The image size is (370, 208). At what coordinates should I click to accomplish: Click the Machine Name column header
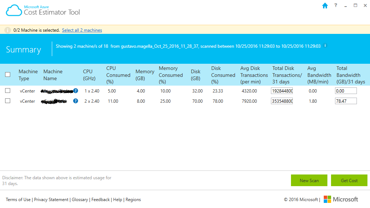click(53, 75)
